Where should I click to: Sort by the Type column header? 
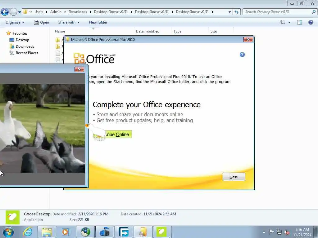[177, 31]
